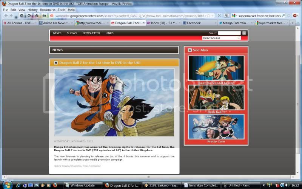
Task: Click the site Search input field
Action: pos(230,33)
